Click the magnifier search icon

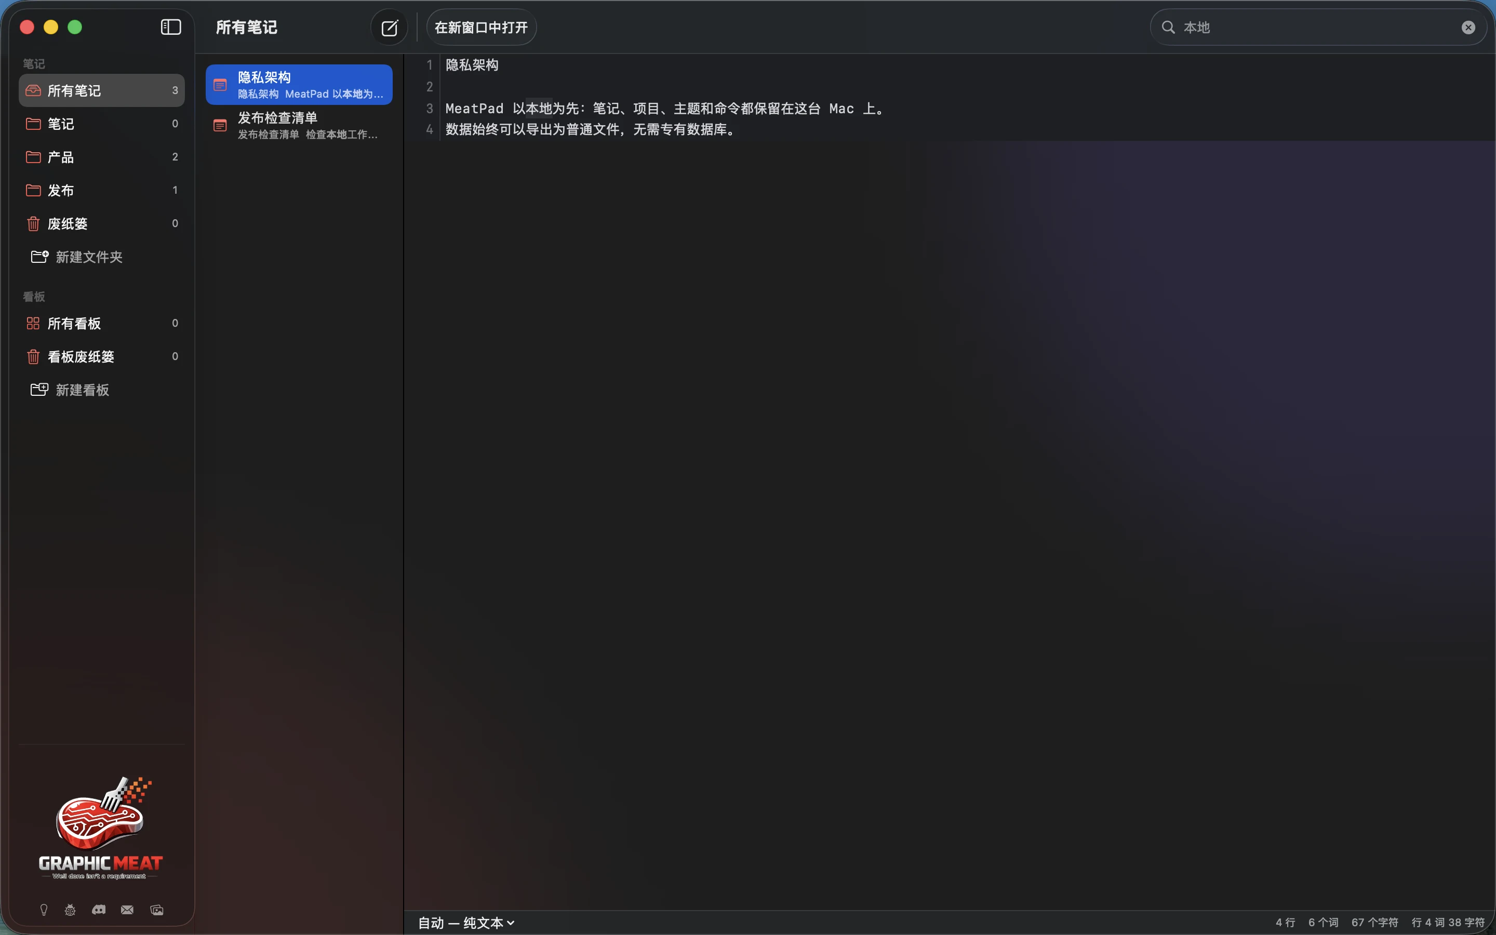1168,27
